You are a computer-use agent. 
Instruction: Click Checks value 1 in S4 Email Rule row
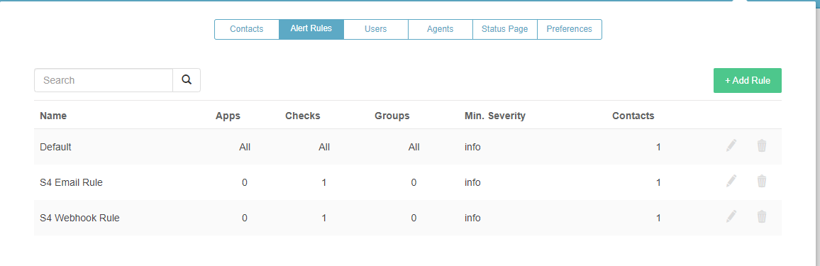click(324, 182)
